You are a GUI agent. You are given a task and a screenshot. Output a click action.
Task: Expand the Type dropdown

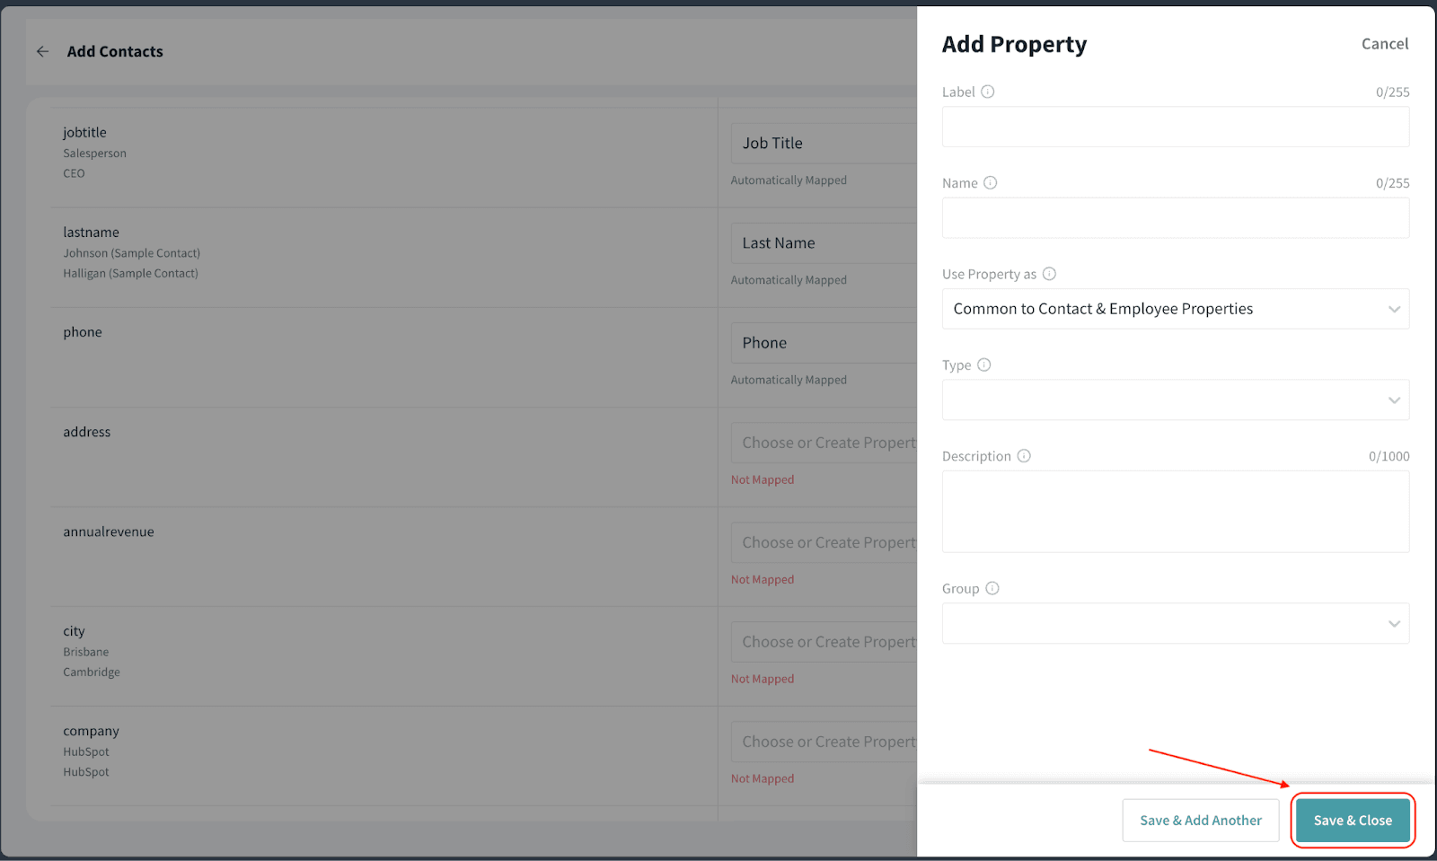pyautogui.click(x=1175, y=400)
